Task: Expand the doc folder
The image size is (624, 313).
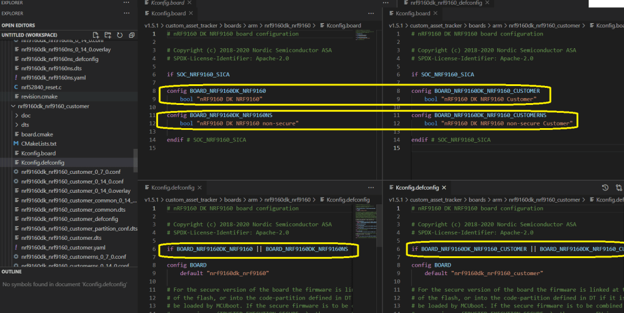Action: click(26, 115)
